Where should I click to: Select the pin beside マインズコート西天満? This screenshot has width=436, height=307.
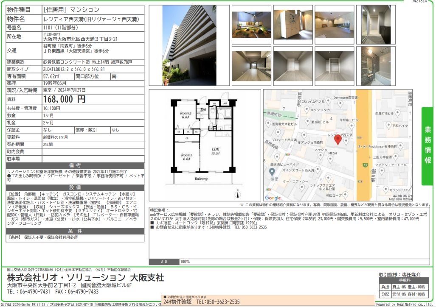coord(318,170)
